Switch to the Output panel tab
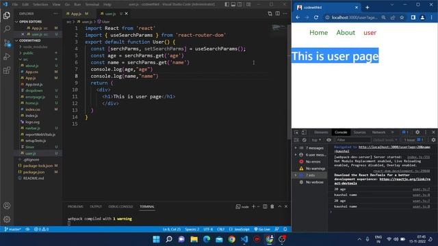 (x=96, y=206)
